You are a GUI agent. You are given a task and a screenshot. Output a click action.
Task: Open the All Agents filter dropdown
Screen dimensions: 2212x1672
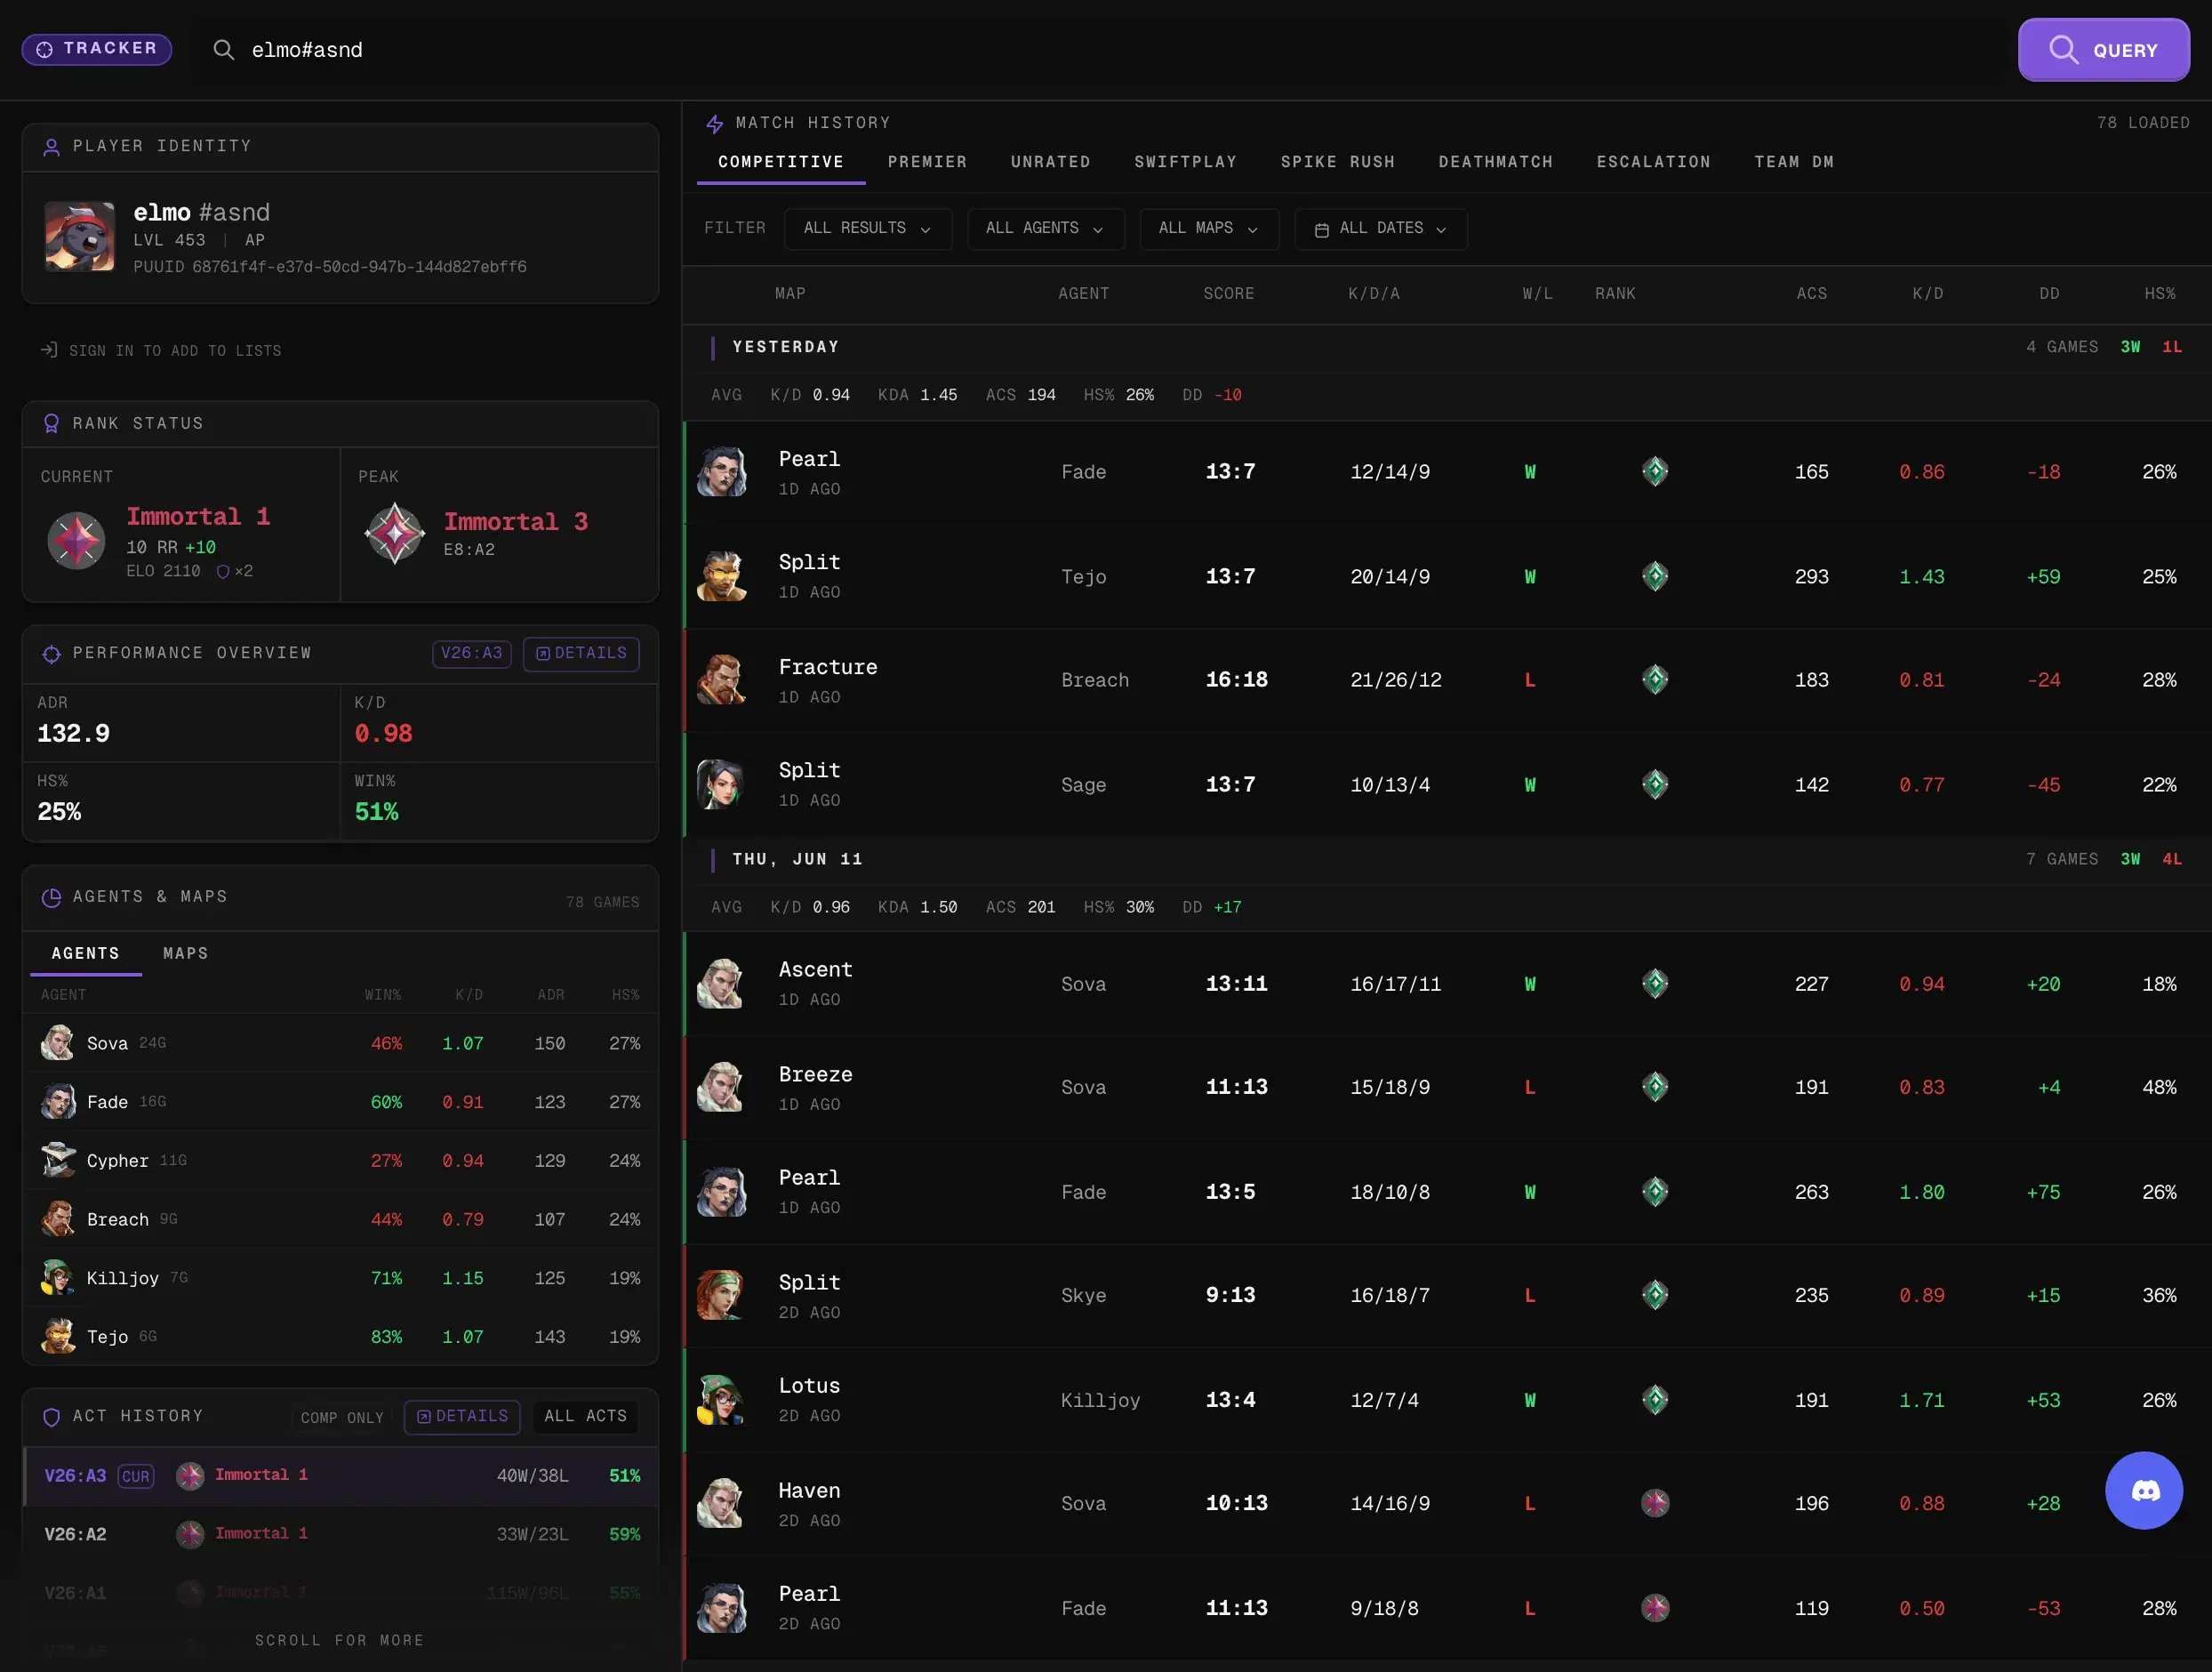(x=1045, y=229)
